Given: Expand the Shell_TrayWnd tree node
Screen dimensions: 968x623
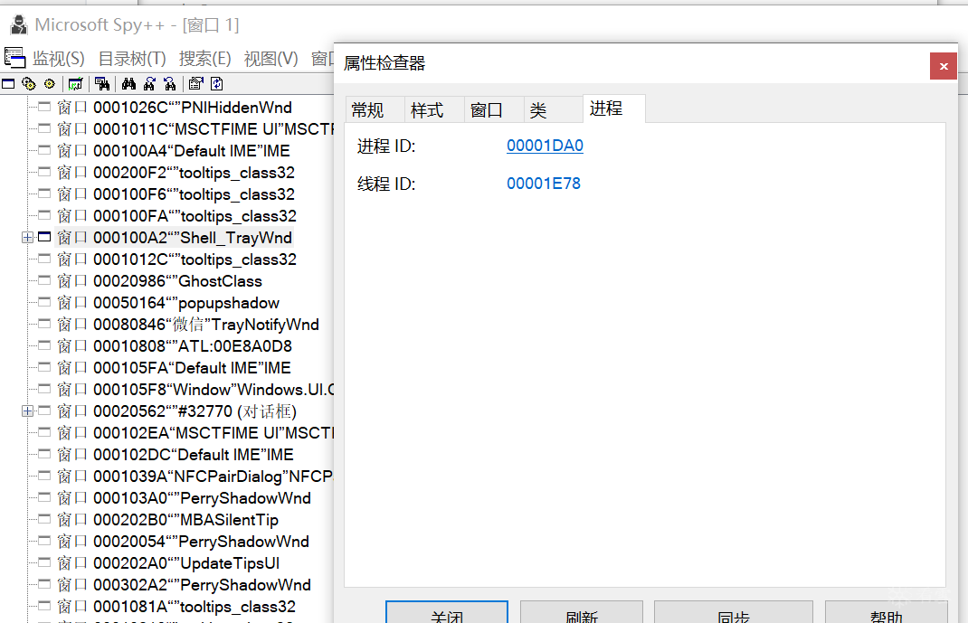Looking at the screenshot, I should (x=27, y=238).
